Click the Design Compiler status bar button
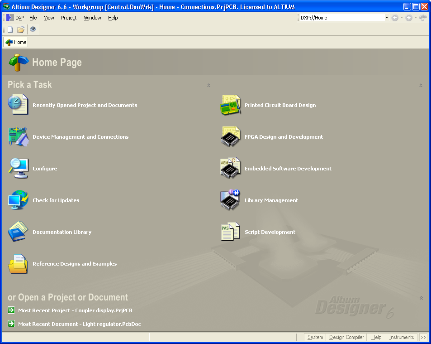The width and height of the screenshot is (431, 344). click(x=346, y=337)
